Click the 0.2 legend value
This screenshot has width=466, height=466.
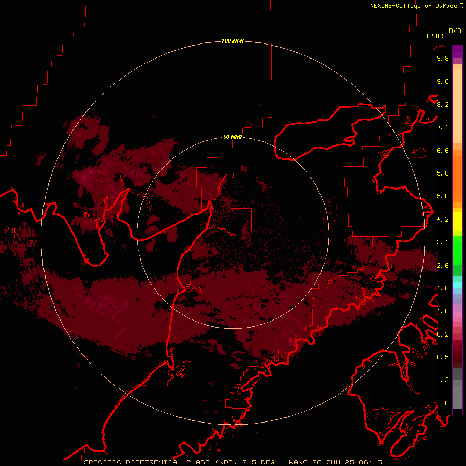[443, 334]
